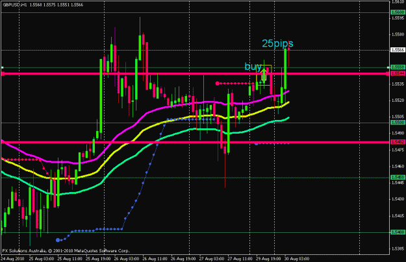The height and width of the screenshot is (262, 406).
Task: Grab the left-end handle of the 1.5544 pink line
Action: tap(3, 74)
